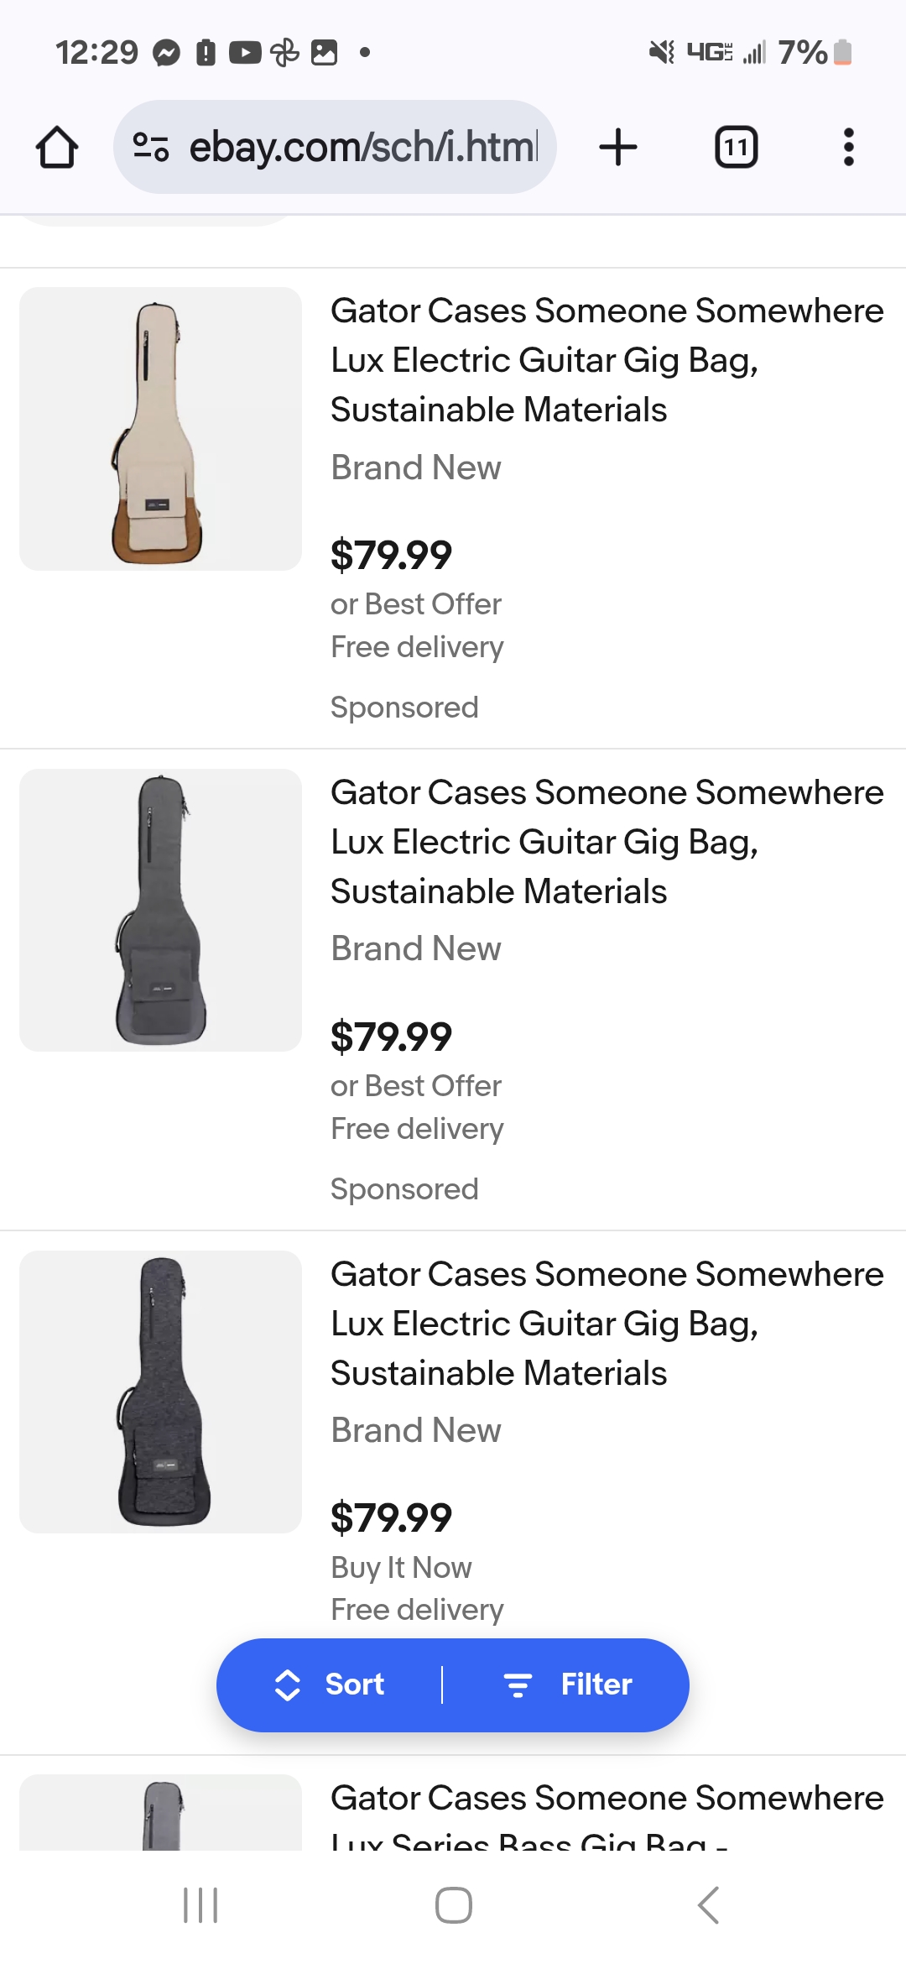
Task: Open a new tab with plus icon
Action: tap(618, 148)
